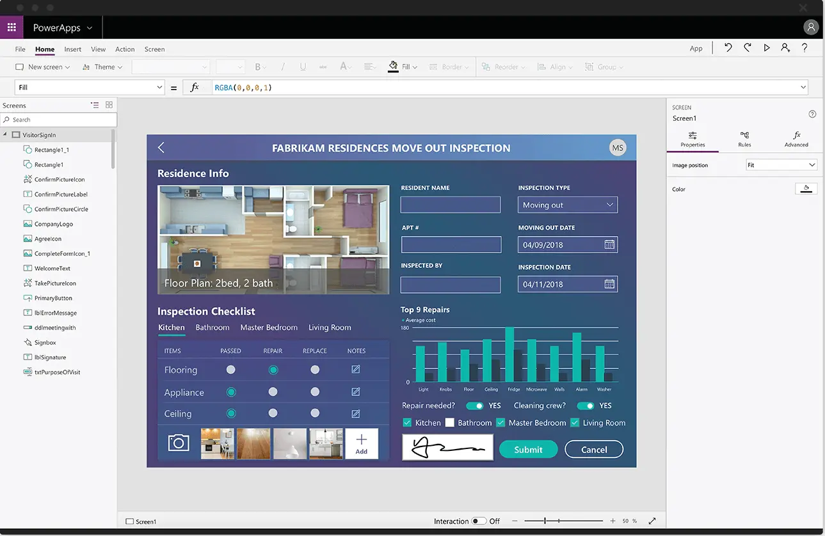Open the File menu
Screen dimensions: 825x536
(x=20, y=49)
